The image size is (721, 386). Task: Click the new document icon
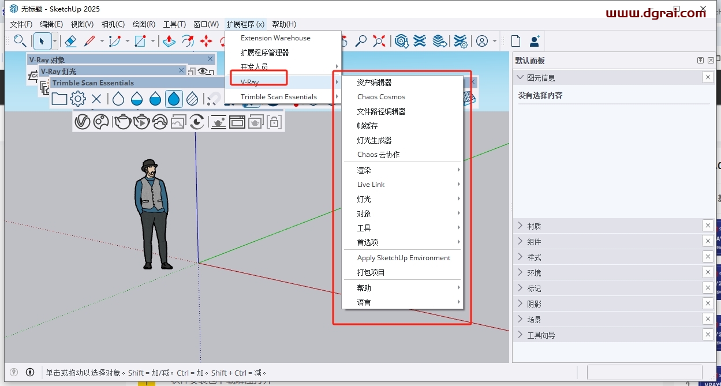(x=515, y=41)
